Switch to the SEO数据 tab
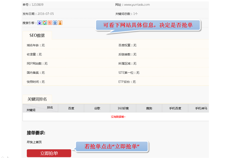The image size is (233, 158). pyautogui.click(x=37, y=35)
